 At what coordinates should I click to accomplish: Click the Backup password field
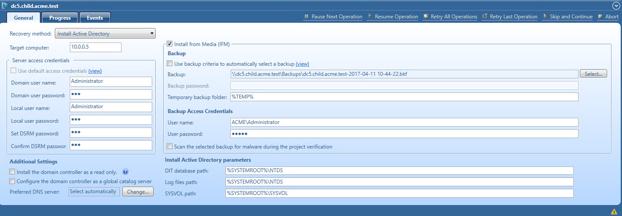404,85
